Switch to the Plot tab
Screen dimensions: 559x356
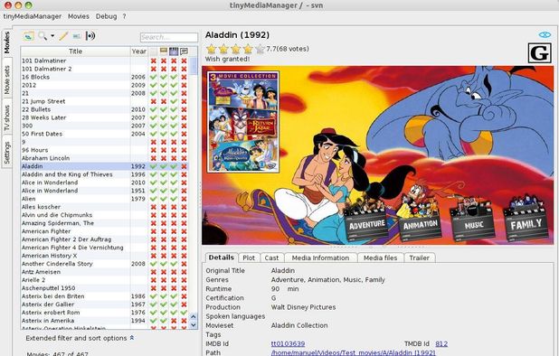(249, 258)
